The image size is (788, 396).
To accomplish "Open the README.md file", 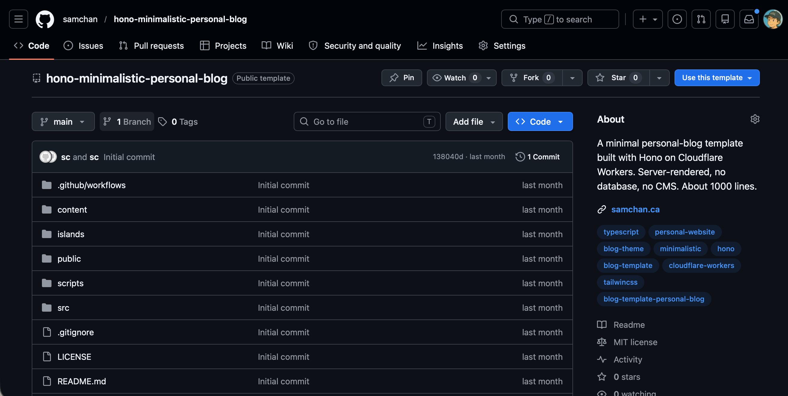I will (x=82, y=381).
